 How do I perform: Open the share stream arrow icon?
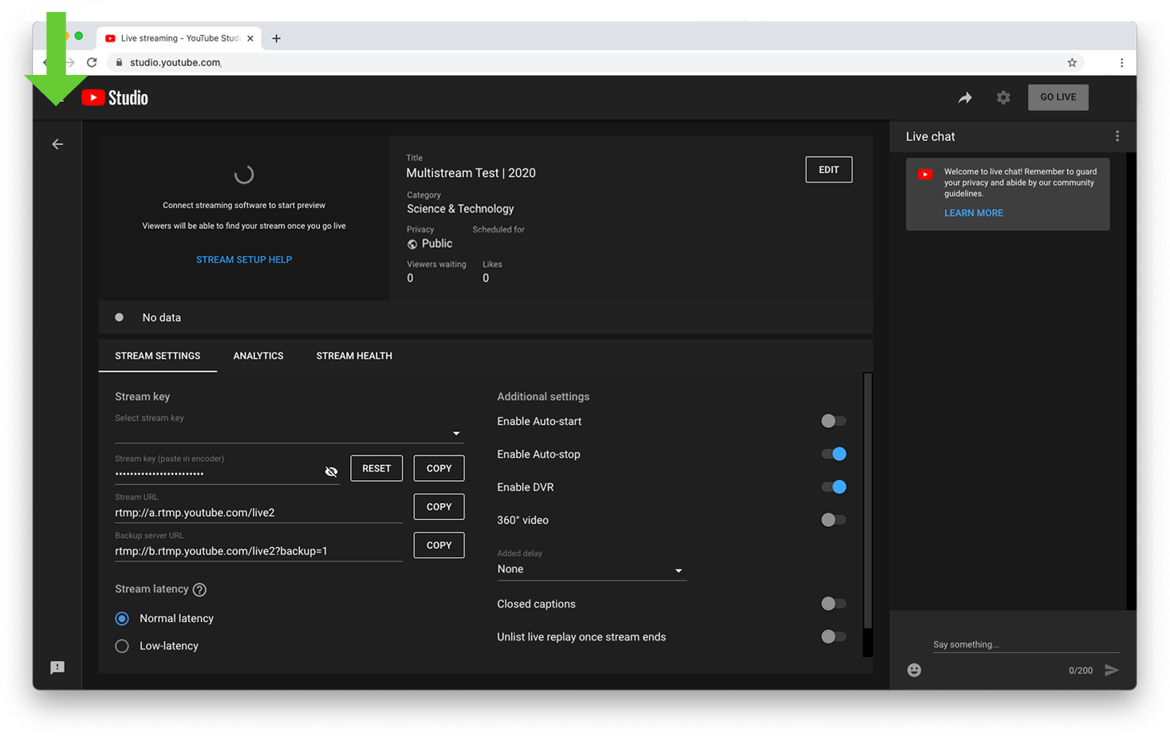(x=965, y=97)
